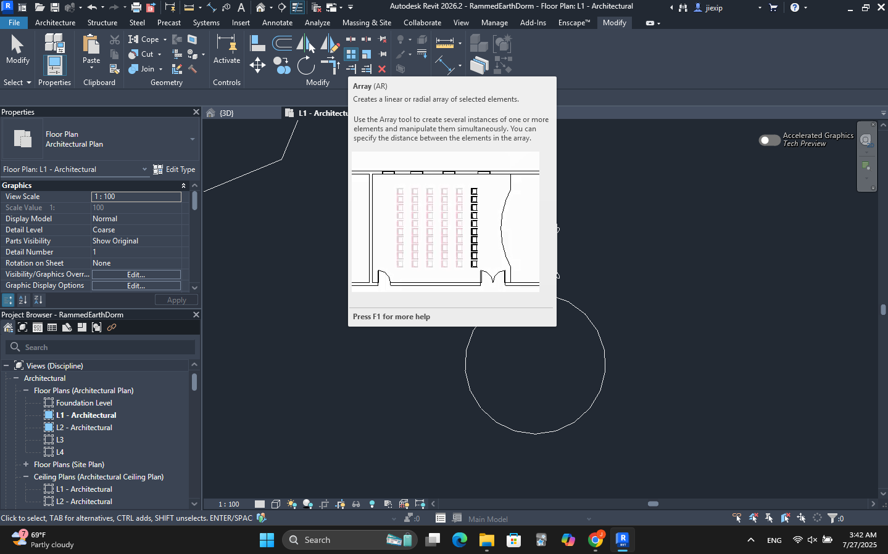Click the Cut to Clipboard scissors icon
This screenshot has height=554, width=888.
tap(115, 39)
